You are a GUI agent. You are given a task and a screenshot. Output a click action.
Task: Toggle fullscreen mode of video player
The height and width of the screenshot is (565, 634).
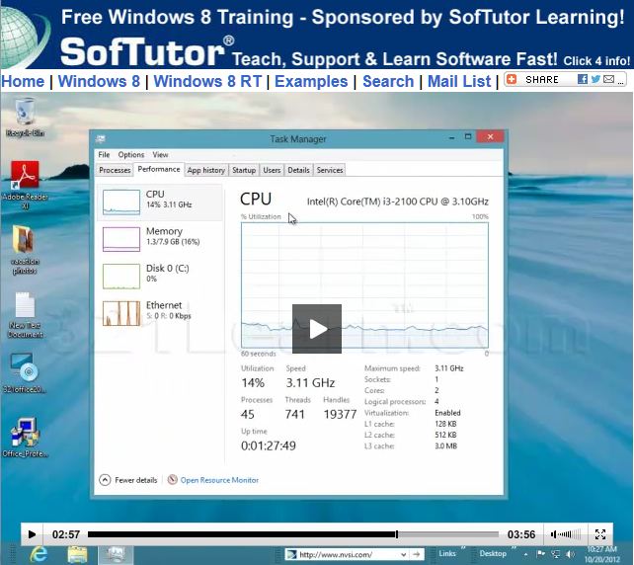pyautogui.click(x=600, y=534)
